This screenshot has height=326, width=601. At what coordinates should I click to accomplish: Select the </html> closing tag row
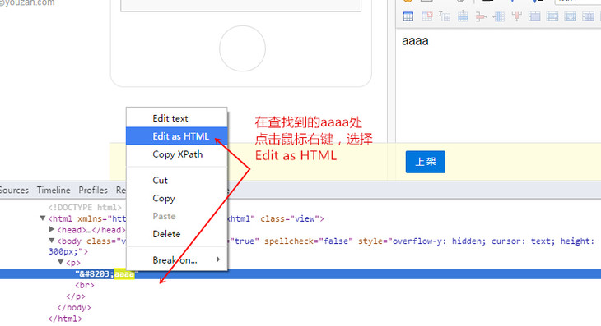(x=65, y=319)
